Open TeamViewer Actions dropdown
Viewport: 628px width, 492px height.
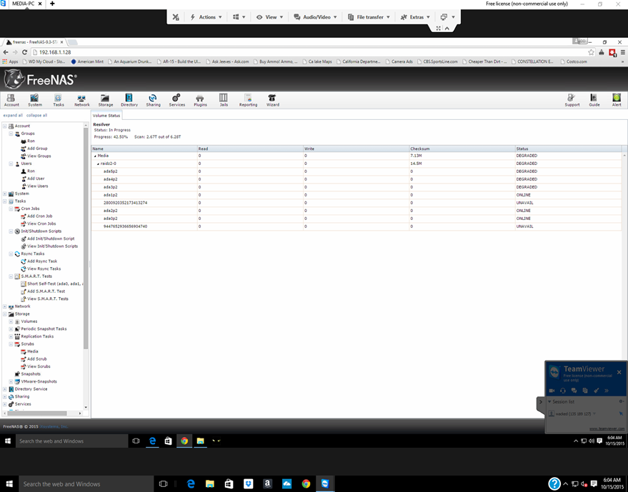206,17
